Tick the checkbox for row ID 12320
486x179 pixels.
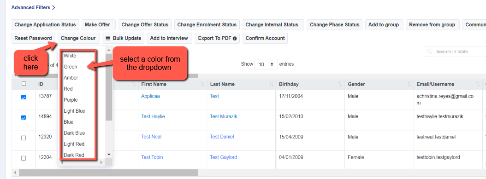(x=24, y=138)
